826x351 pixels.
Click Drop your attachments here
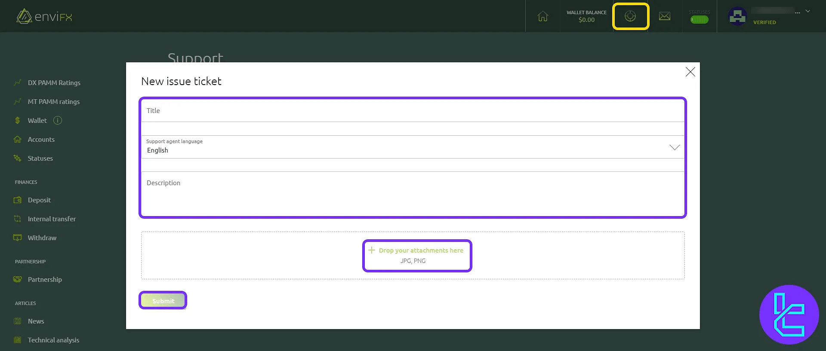(421, 250)
